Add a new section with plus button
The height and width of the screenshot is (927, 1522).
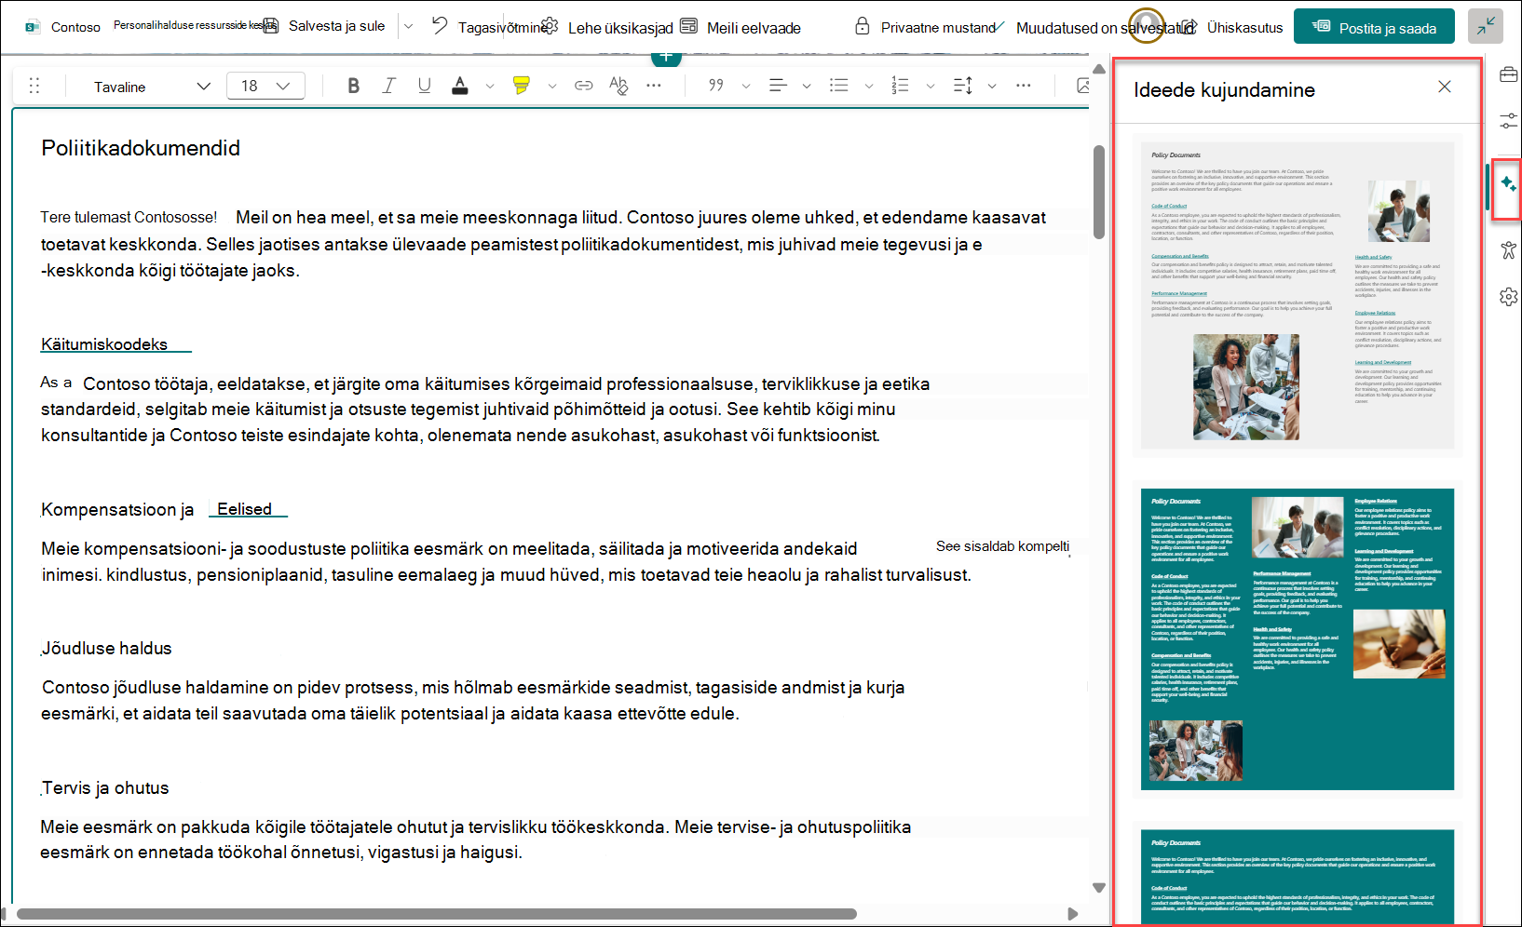pos(666,58)
